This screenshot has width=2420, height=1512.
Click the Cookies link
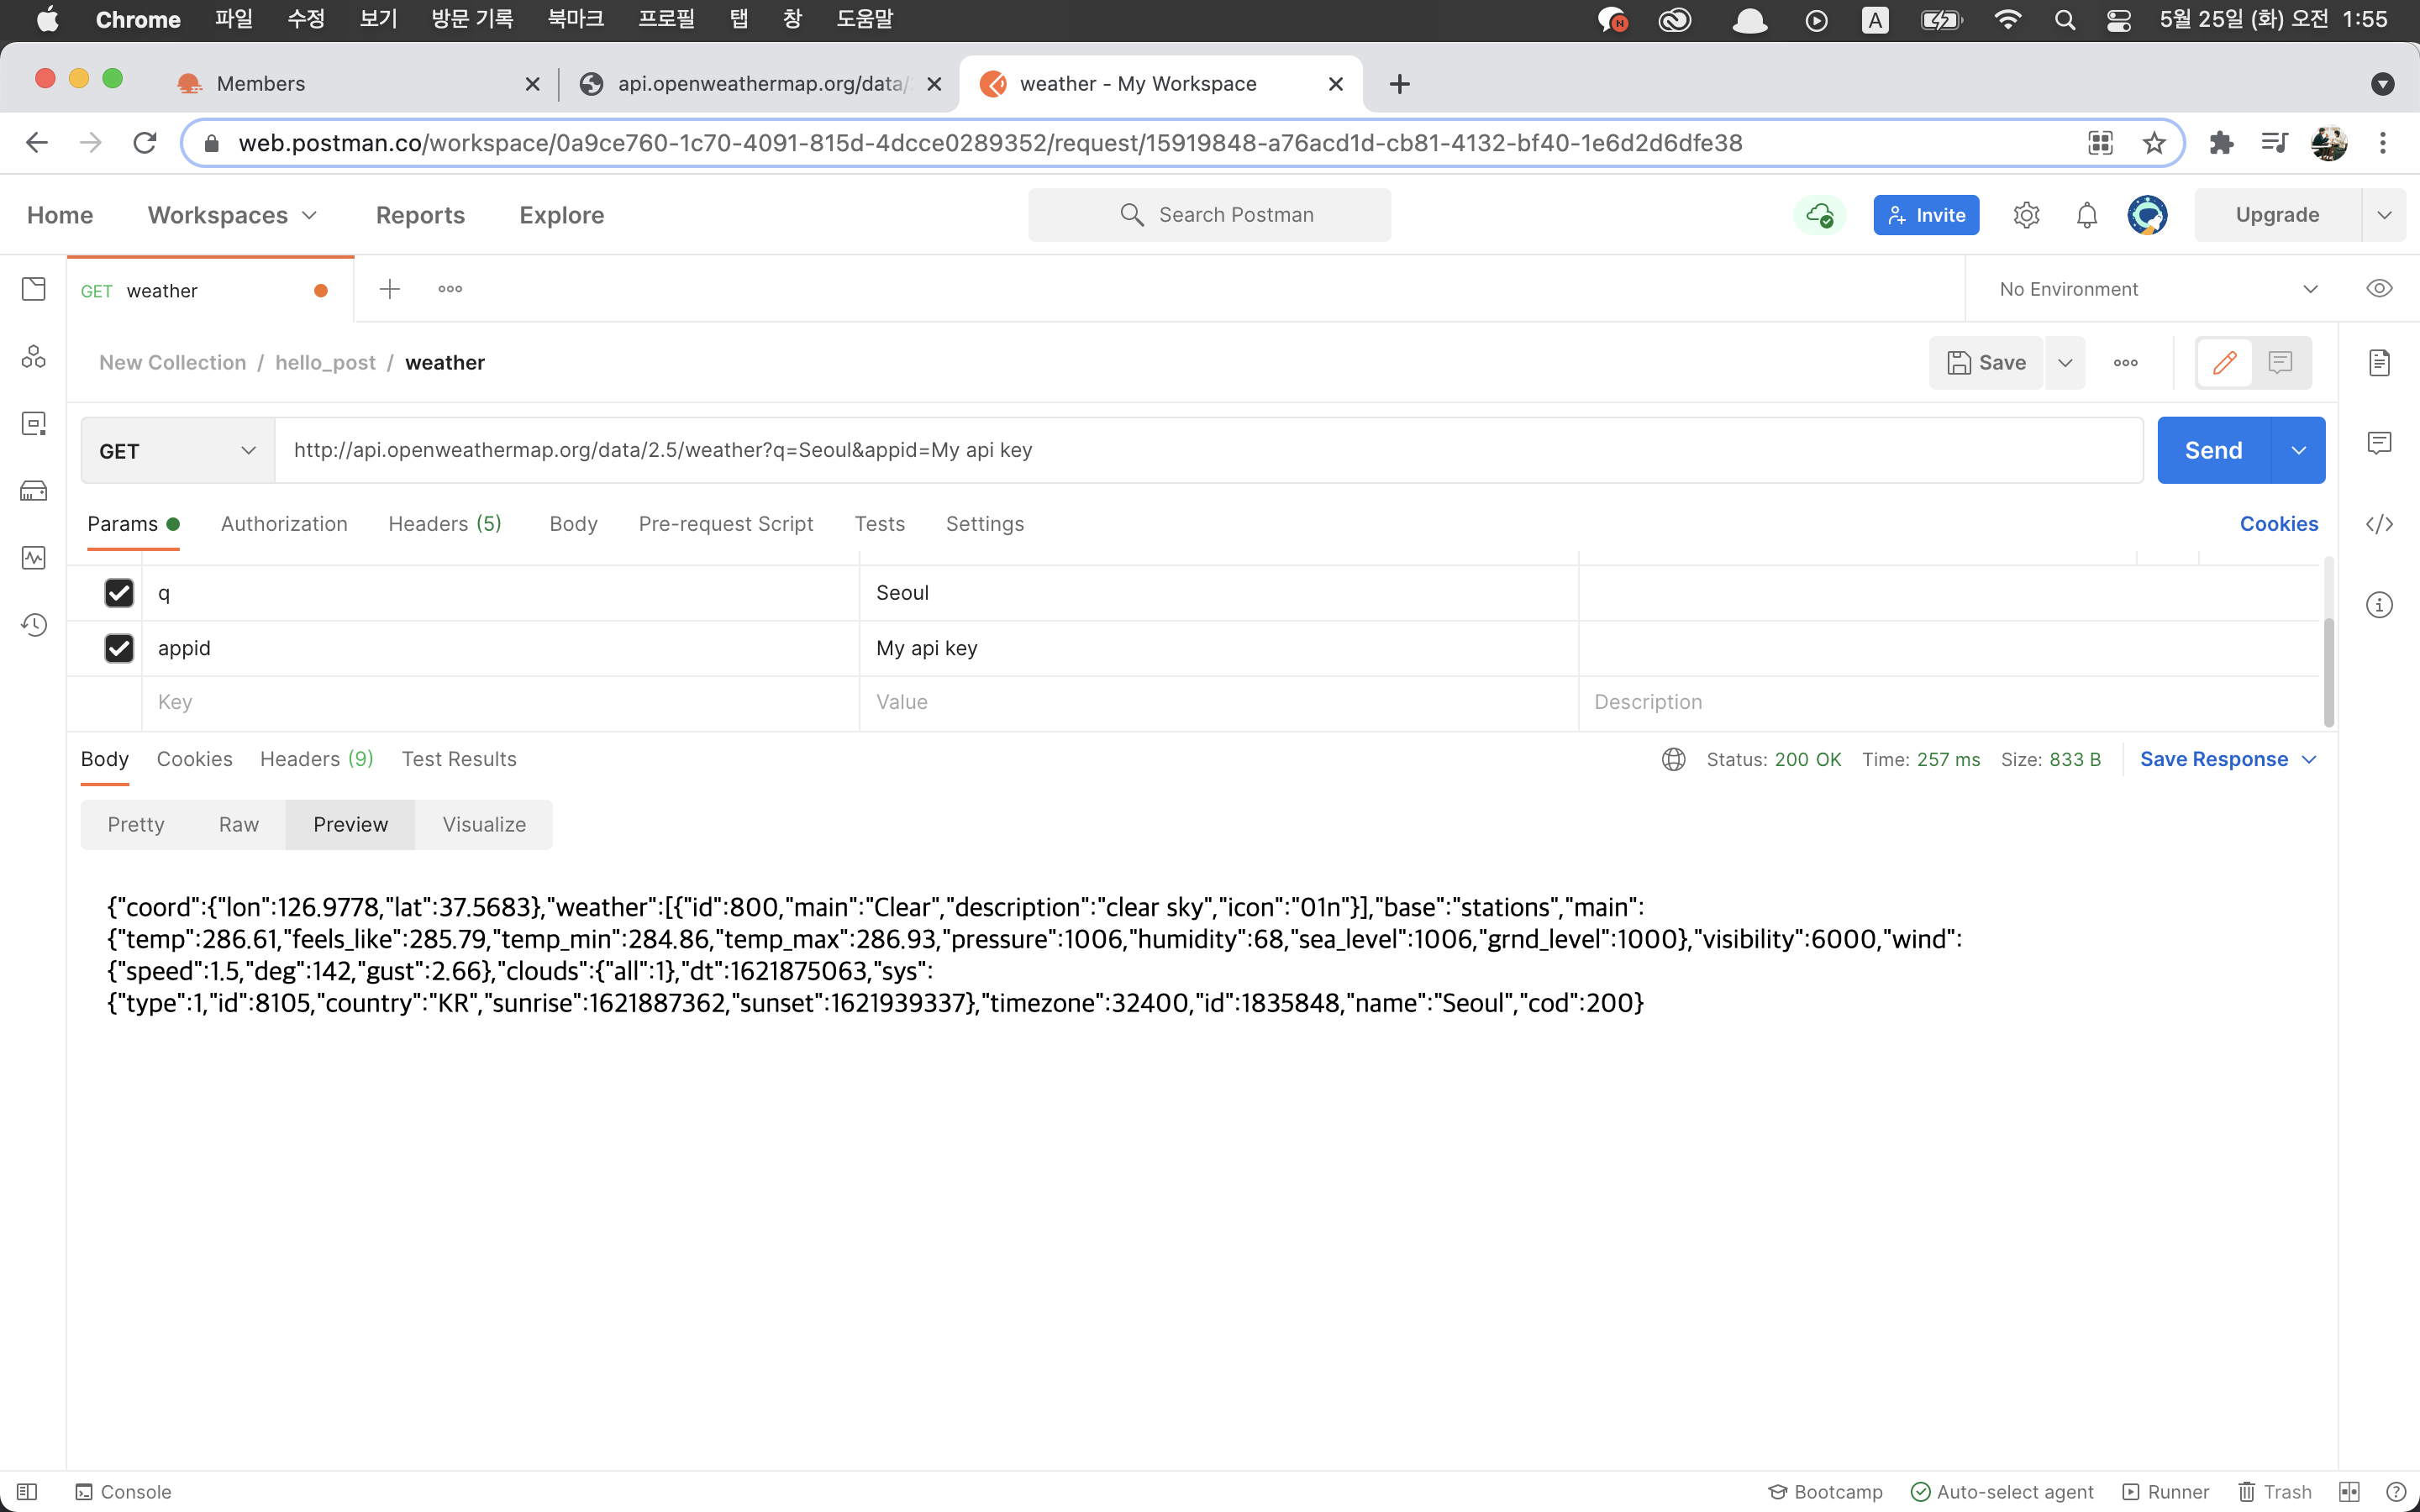pos(2278,524)
